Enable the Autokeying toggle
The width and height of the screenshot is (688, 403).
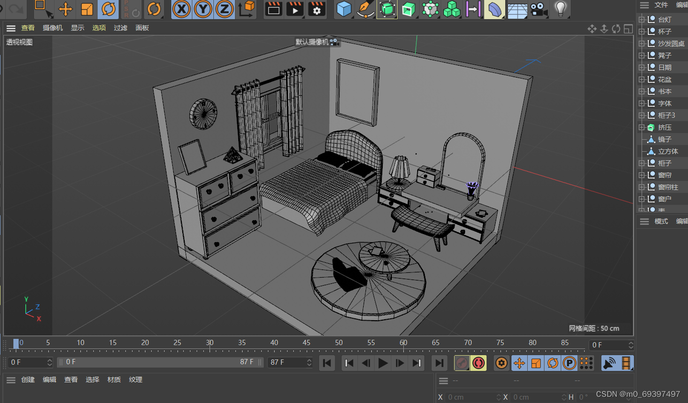[x=478, y=363]
